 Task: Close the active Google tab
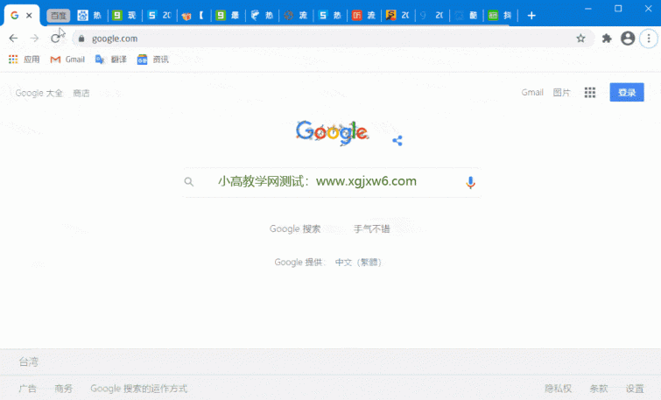coord(29,15)
